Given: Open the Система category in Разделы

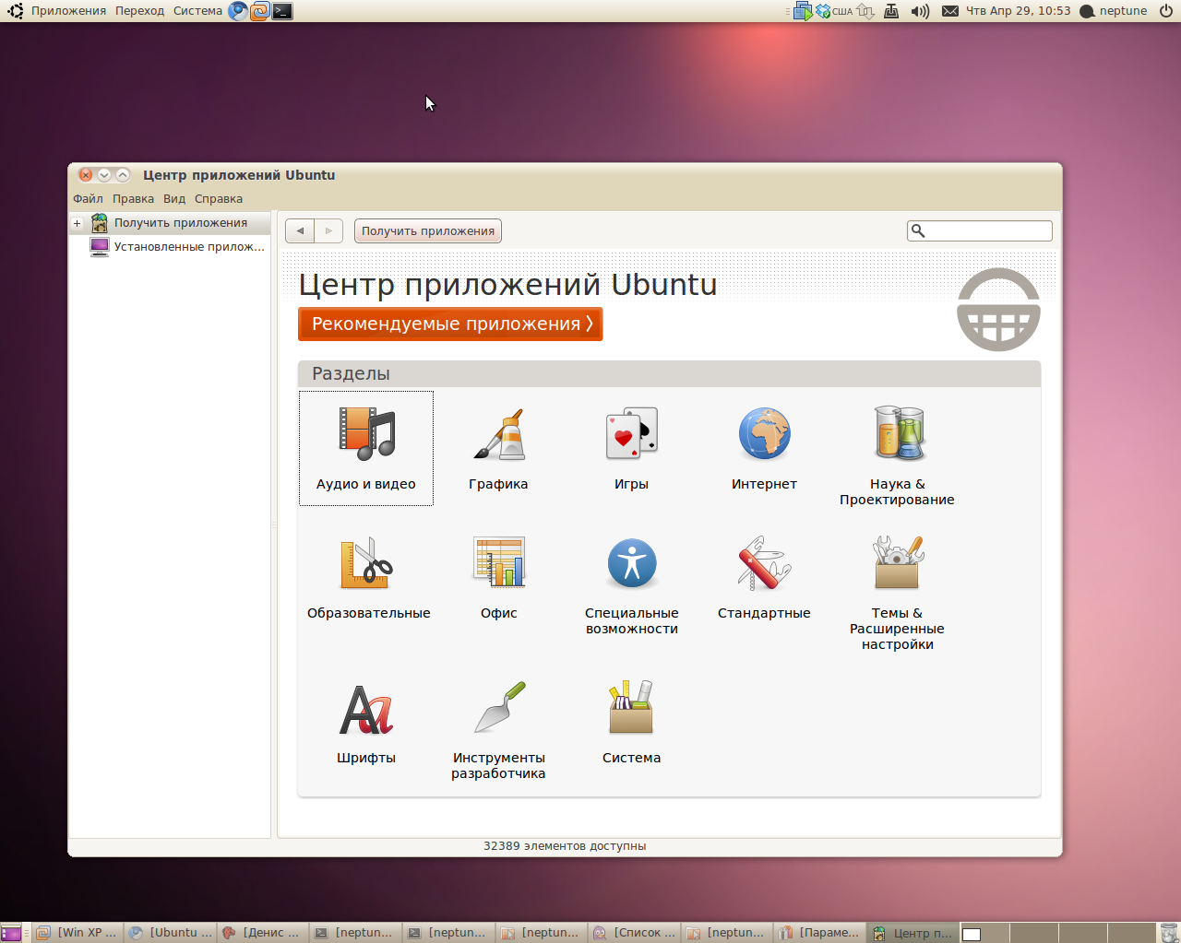Looking at the screenshot, I should tap(631, 724).
